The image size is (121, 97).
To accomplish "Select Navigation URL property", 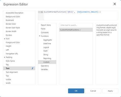I will (x=19, y=54).
